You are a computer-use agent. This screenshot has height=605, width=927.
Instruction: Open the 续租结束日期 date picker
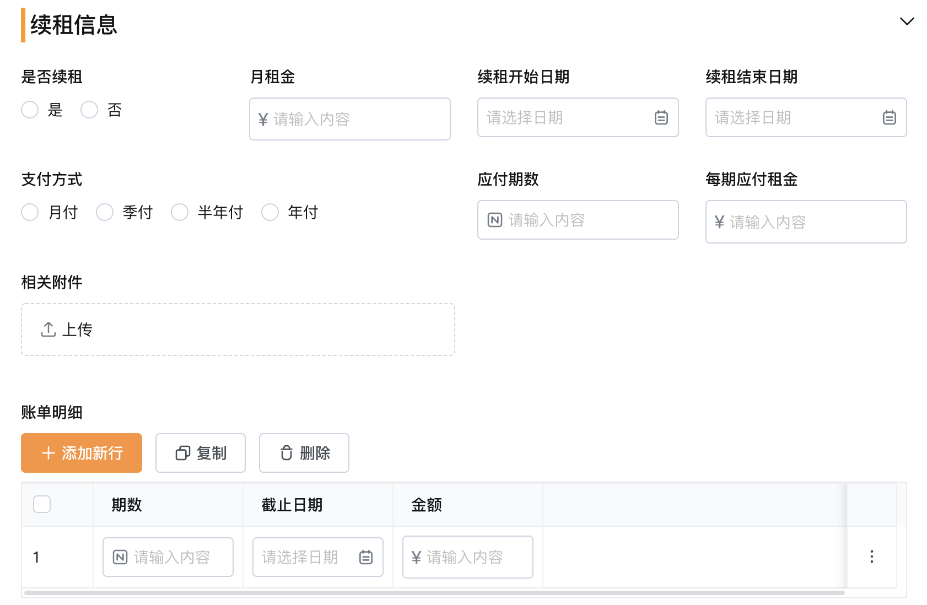click(x=806, y=117)
